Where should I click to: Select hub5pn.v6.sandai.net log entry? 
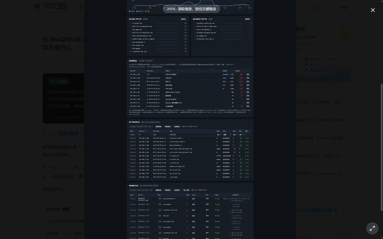[177, 167]
